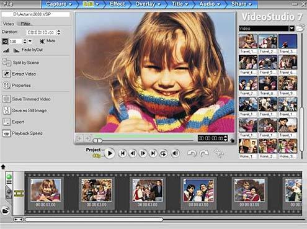Open the Edit step dropdown
The width and height of the screenshot is (307, 229).
tap(97, 4)
